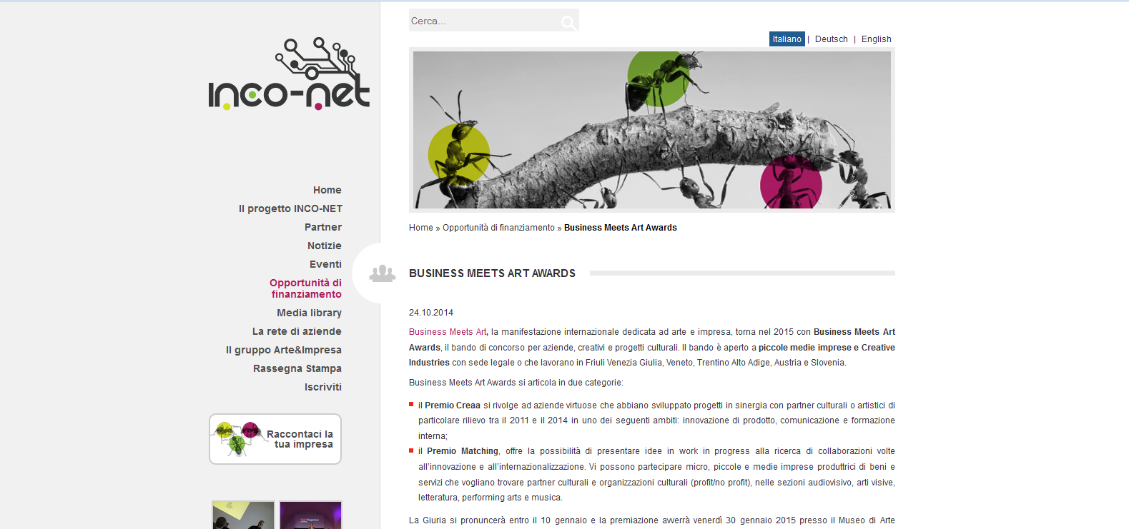
Task: Click the BUSINESS MEETS ART AWARDS heading
Action: (492, 273)
